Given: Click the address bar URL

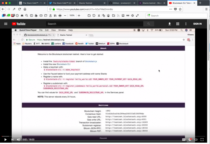Looking at the screenshot, I should pyautogui.click(x=85, y=9).
